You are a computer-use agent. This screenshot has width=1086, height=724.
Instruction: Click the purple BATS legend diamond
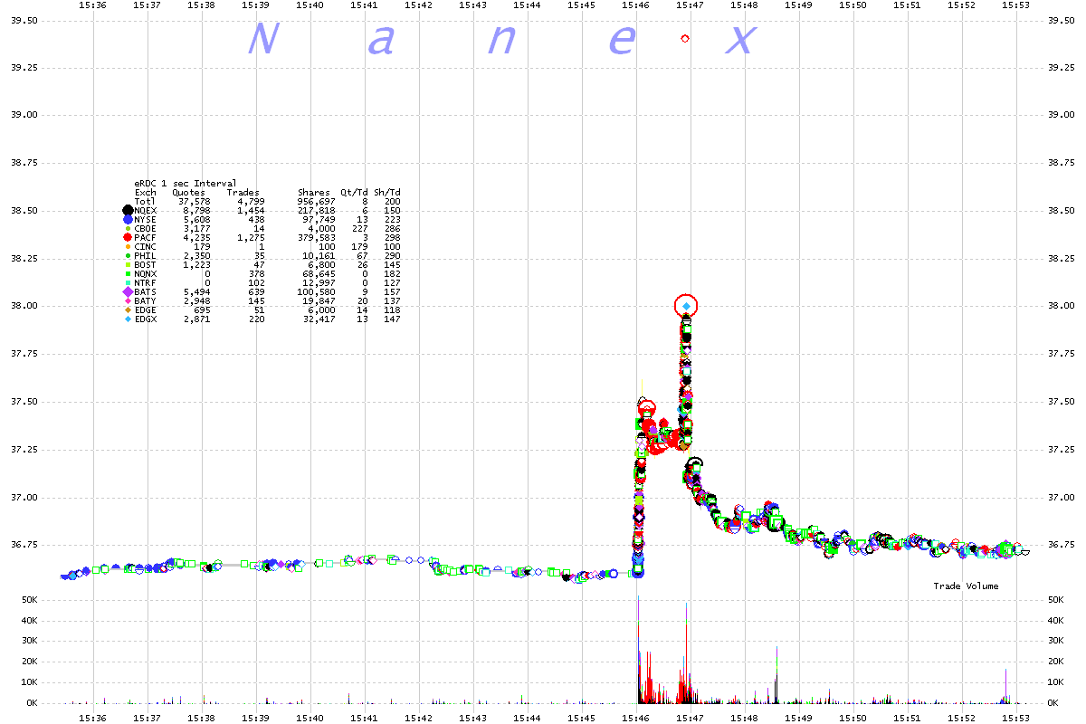tap(128, 291)
